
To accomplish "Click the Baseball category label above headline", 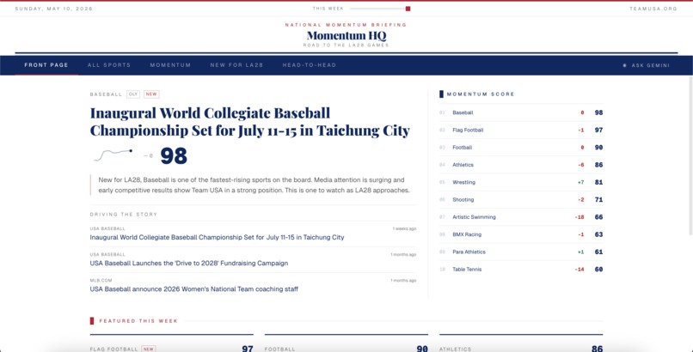I will click(106, 94).
